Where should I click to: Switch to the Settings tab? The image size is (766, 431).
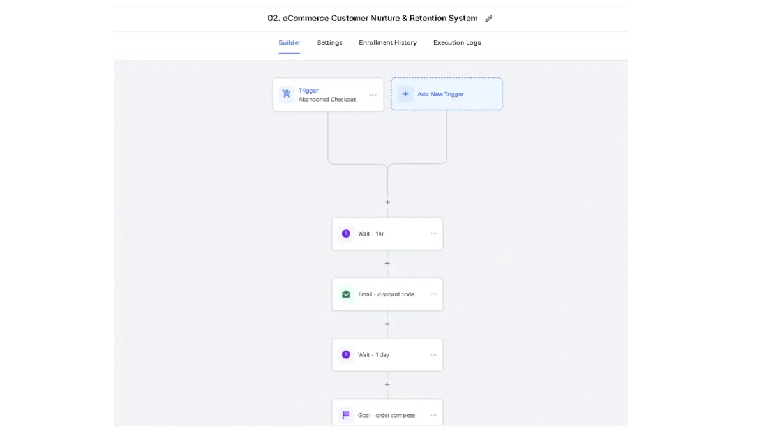(329, 43)
